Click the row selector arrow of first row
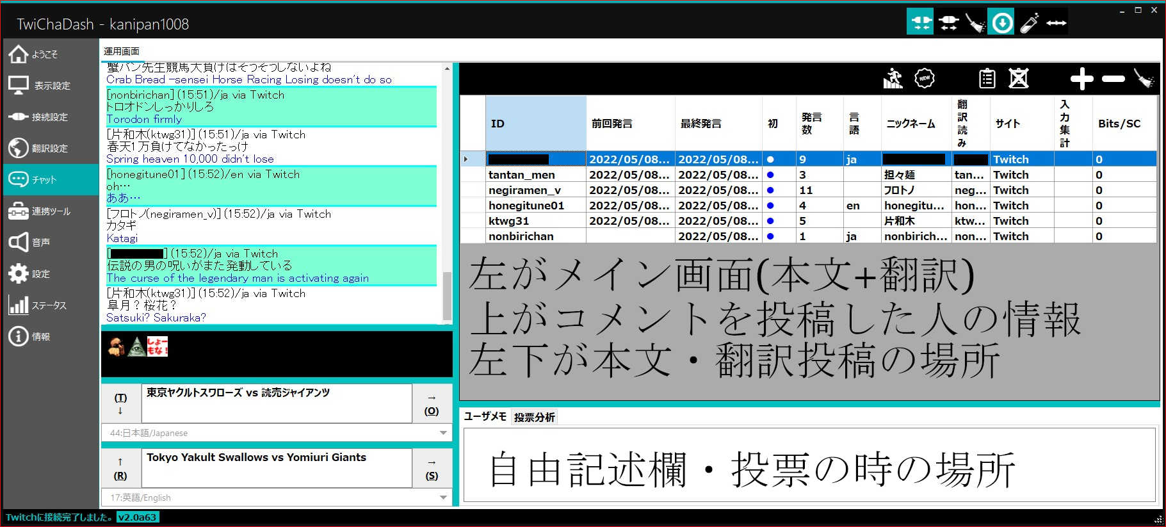1166x527 pixels. pos(473,159)
